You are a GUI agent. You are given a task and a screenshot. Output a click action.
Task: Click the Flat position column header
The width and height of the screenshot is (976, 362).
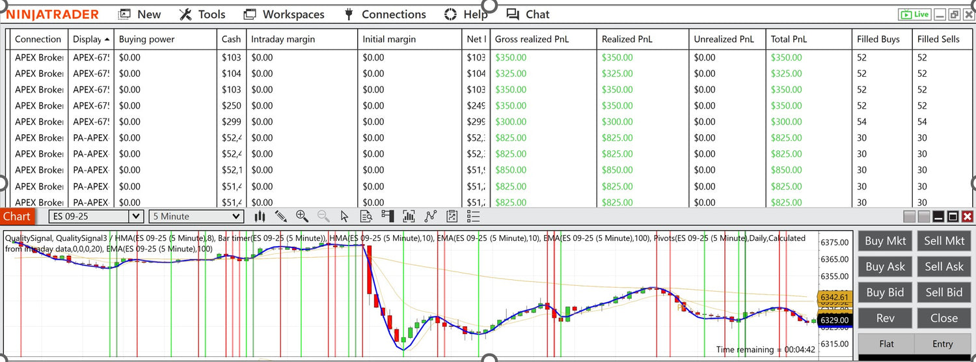point(886,344)
